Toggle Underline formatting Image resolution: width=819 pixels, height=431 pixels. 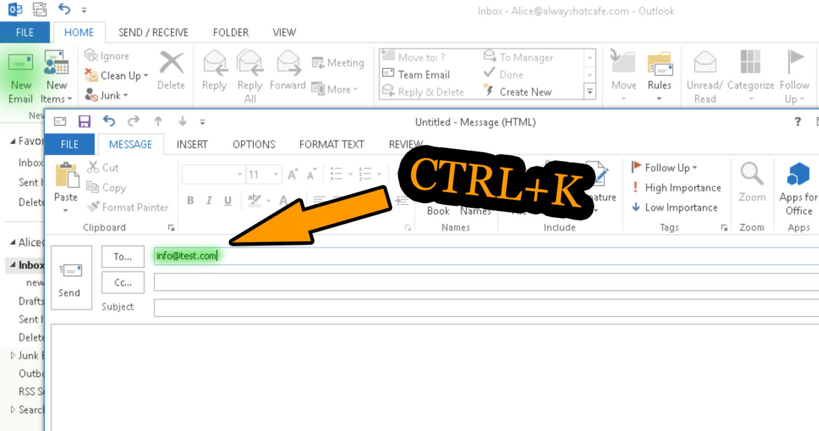(228, 201)
